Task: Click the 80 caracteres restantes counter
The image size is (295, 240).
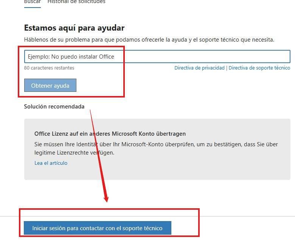Action: tap(49, 68)
